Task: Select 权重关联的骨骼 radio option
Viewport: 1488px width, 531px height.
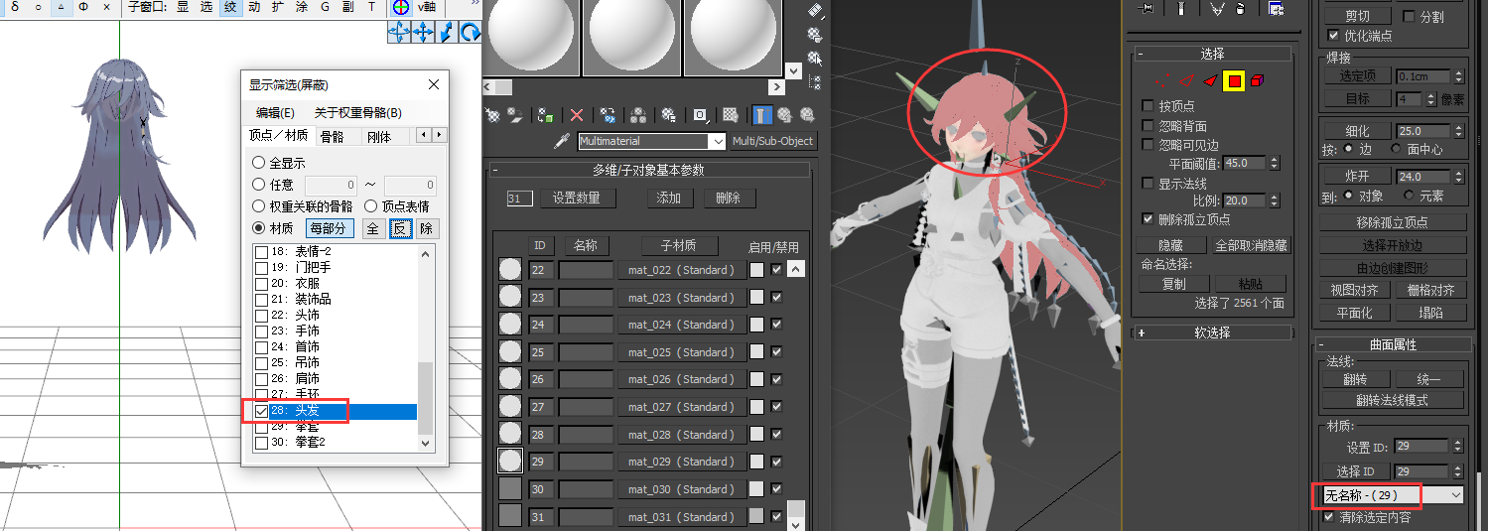Action: pos(259,206)
